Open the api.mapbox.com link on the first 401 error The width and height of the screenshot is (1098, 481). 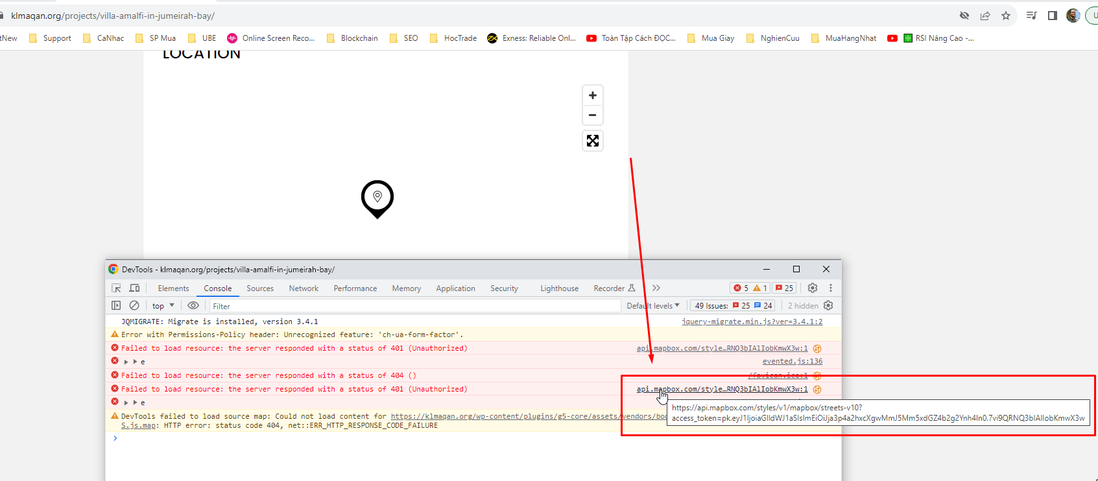722,349
